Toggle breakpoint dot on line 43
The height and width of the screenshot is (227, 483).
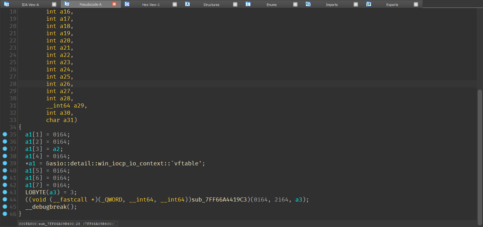coord(5,192)
